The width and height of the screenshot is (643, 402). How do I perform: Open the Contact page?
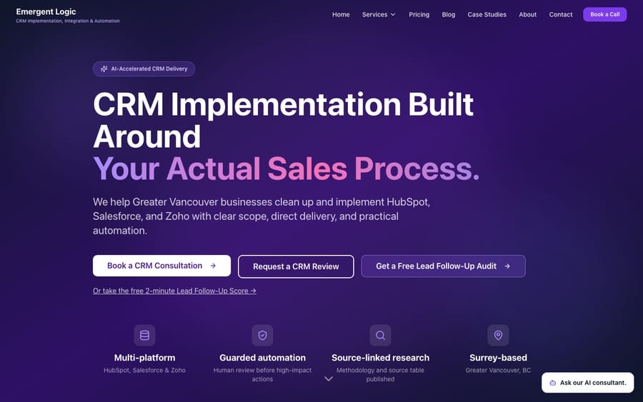click(x=561, y=14)
